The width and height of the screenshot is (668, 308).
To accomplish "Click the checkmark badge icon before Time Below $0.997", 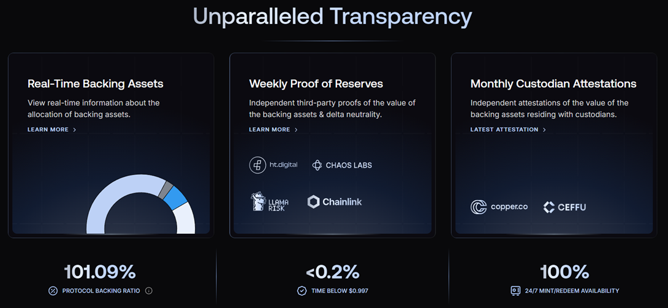I will pyautogui.click(x=302, y=291).
